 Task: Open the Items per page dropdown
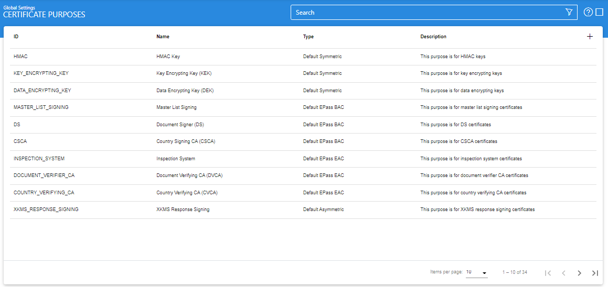(476, 272)
